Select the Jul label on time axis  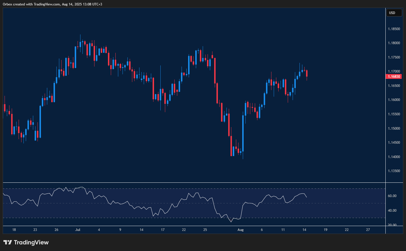point(78,230)
